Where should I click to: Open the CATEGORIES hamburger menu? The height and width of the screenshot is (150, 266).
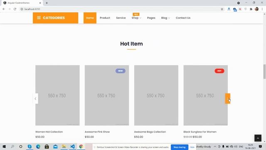coord(55,18)
